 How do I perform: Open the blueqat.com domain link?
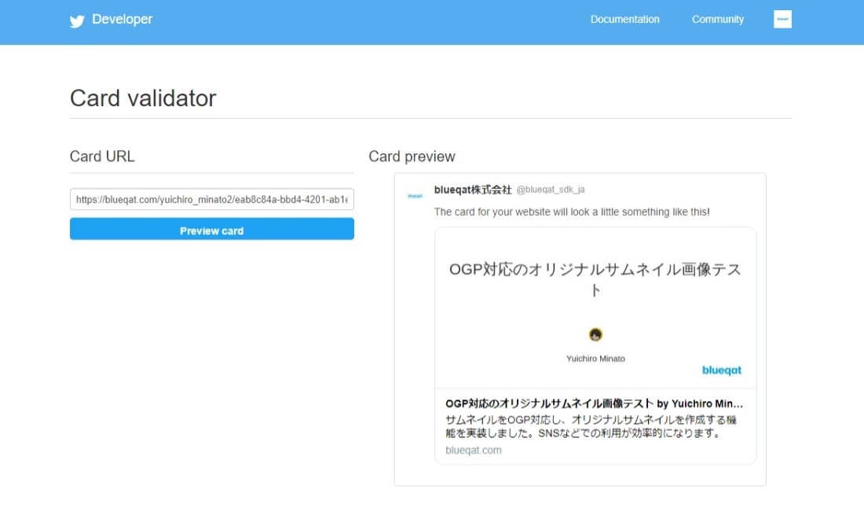pos(474,450)
